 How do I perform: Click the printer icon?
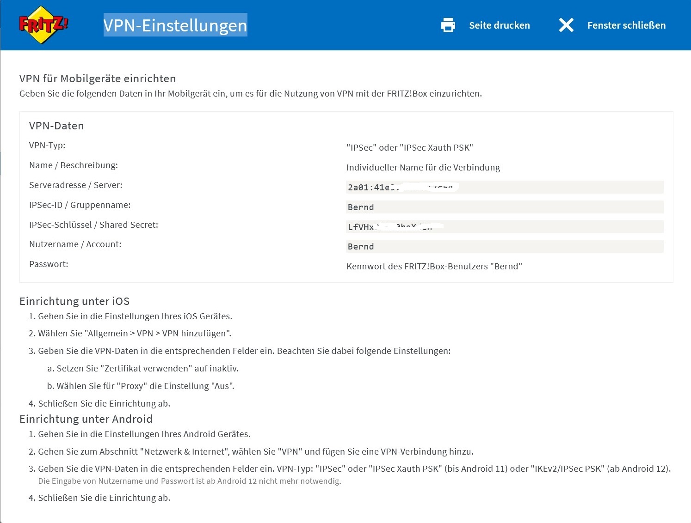448,25
